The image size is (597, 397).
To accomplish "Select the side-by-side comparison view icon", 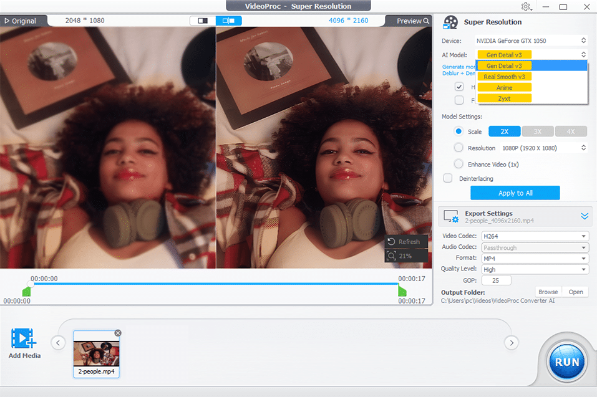I will (x=229, y=20).
